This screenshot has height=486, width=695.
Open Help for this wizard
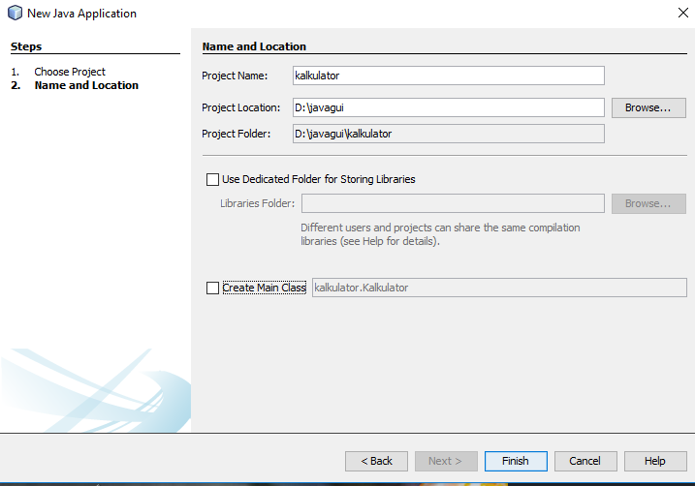(x=655, y=461)
